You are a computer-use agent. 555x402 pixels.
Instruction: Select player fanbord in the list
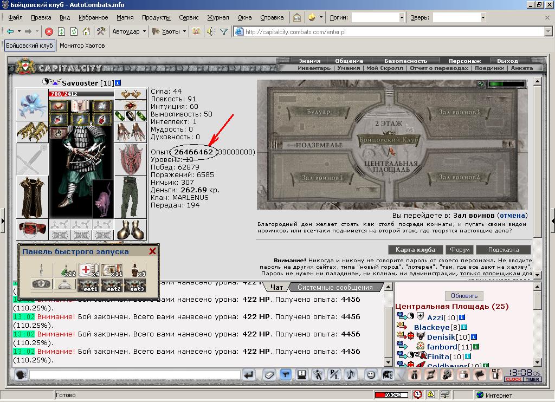442,347
